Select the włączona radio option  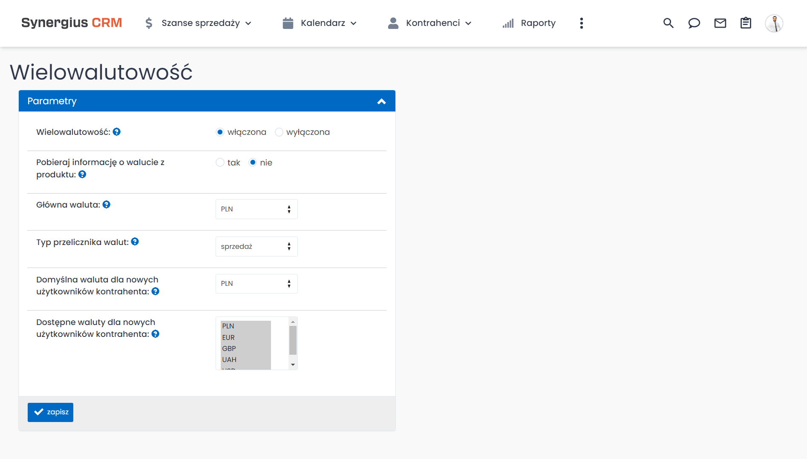tap(220, 132)
